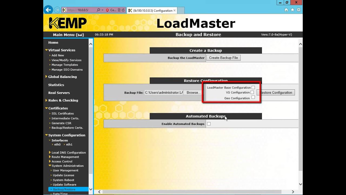Click the Backup File path field

(164, 92)
